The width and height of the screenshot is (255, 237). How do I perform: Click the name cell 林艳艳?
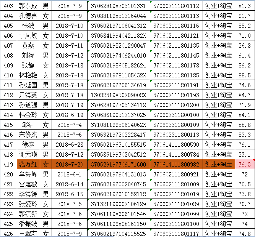[28, 75]
